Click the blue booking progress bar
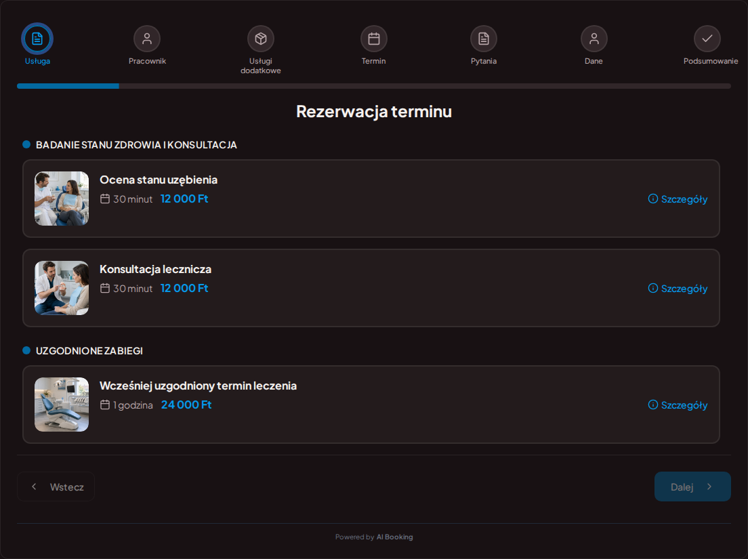 point(68,86)
